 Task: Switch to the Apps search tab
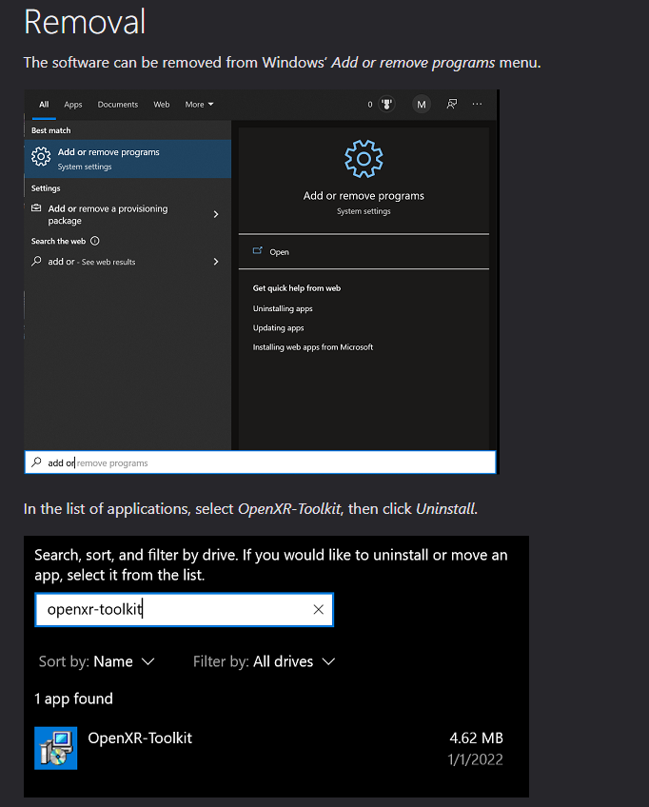(73, 105)
